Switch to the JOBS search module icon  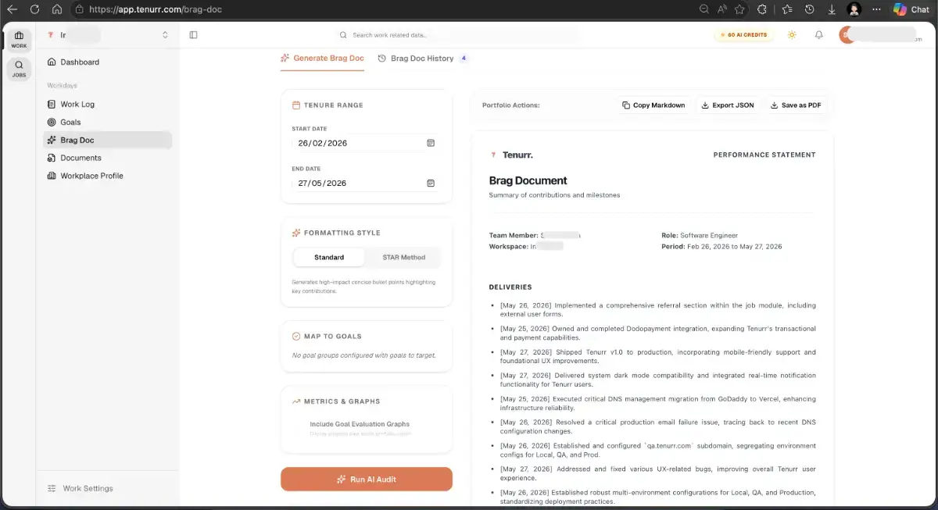19,69
